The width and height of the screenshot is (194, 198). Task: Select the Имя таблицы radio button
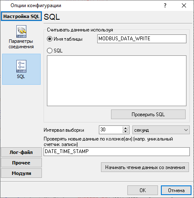[x=49, y=39]
